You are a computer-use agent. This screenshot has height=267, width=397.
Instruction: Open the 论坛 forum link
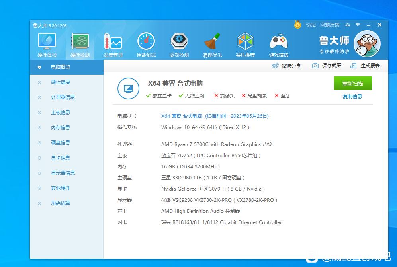311,25
